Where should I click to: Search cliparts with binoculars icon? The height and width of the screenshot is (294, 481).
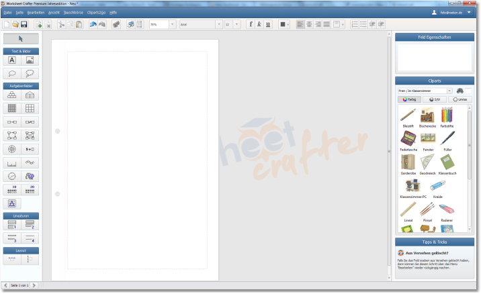pos(460,91)
